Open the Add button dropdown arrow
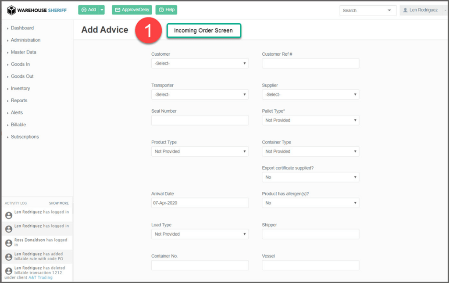The image size is (449, 283). pos(102,10)
